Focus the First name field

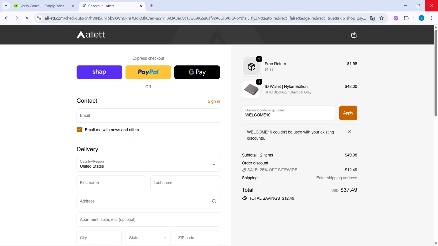tap(111, 183)
